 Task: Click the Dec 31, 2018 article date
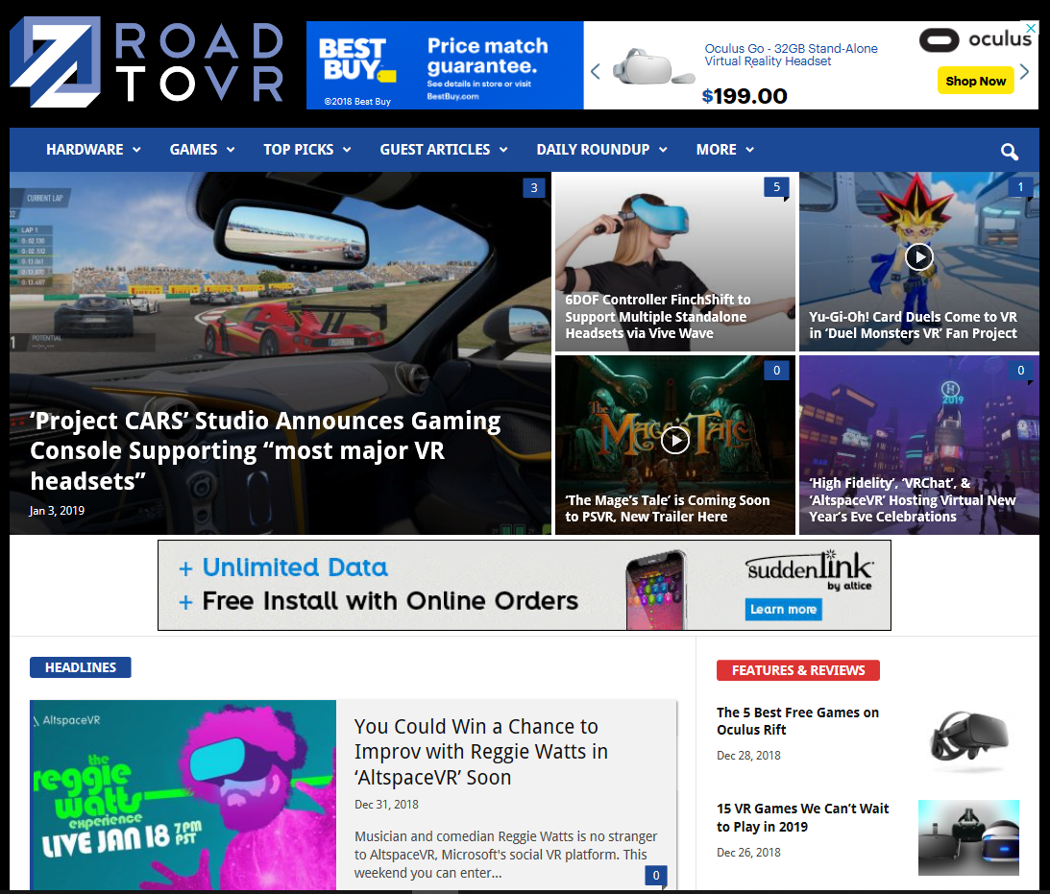(386, 805)
